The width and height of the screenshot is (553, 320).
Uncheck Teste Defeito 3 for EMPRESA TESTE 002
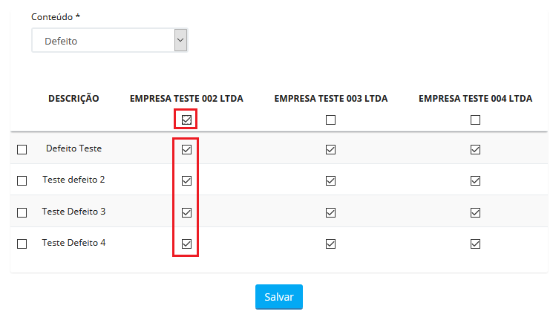tap(186, 212)
